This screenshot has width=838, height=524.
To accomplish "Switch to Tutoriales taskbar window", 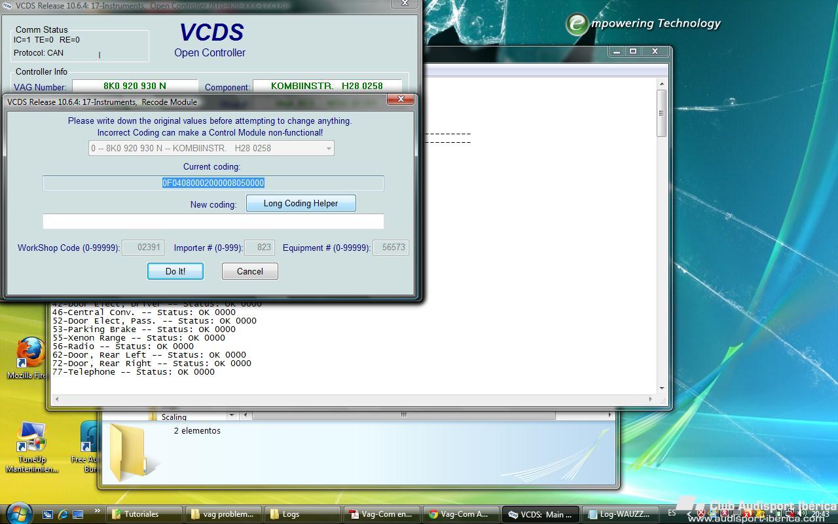I will point(145,514).
